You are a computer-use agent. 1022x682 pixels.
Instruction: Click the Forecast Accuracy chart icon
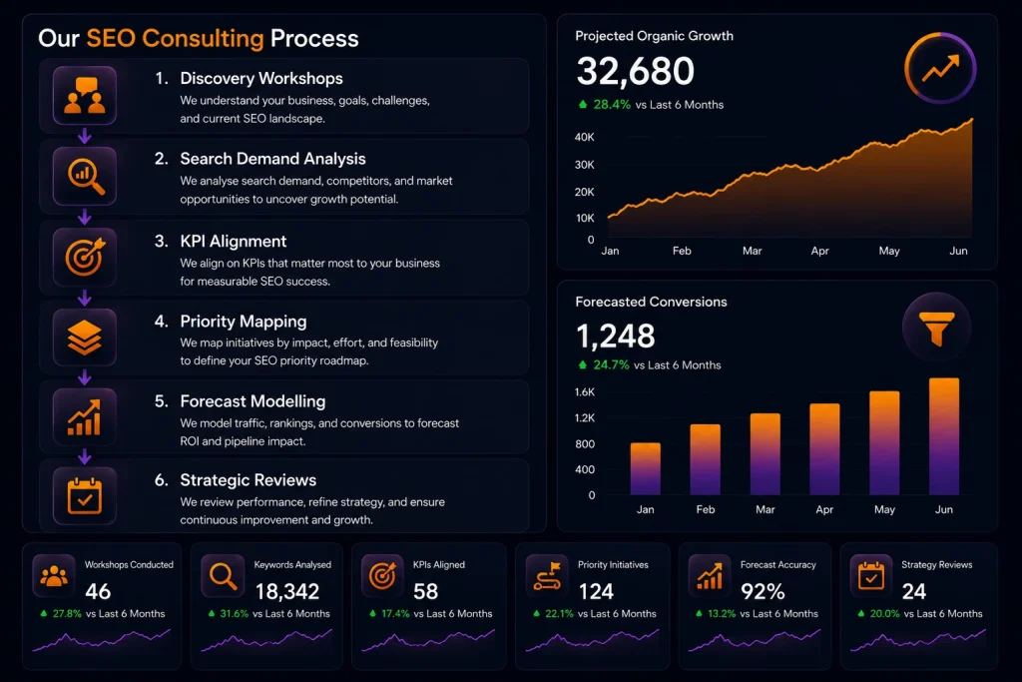710,576
